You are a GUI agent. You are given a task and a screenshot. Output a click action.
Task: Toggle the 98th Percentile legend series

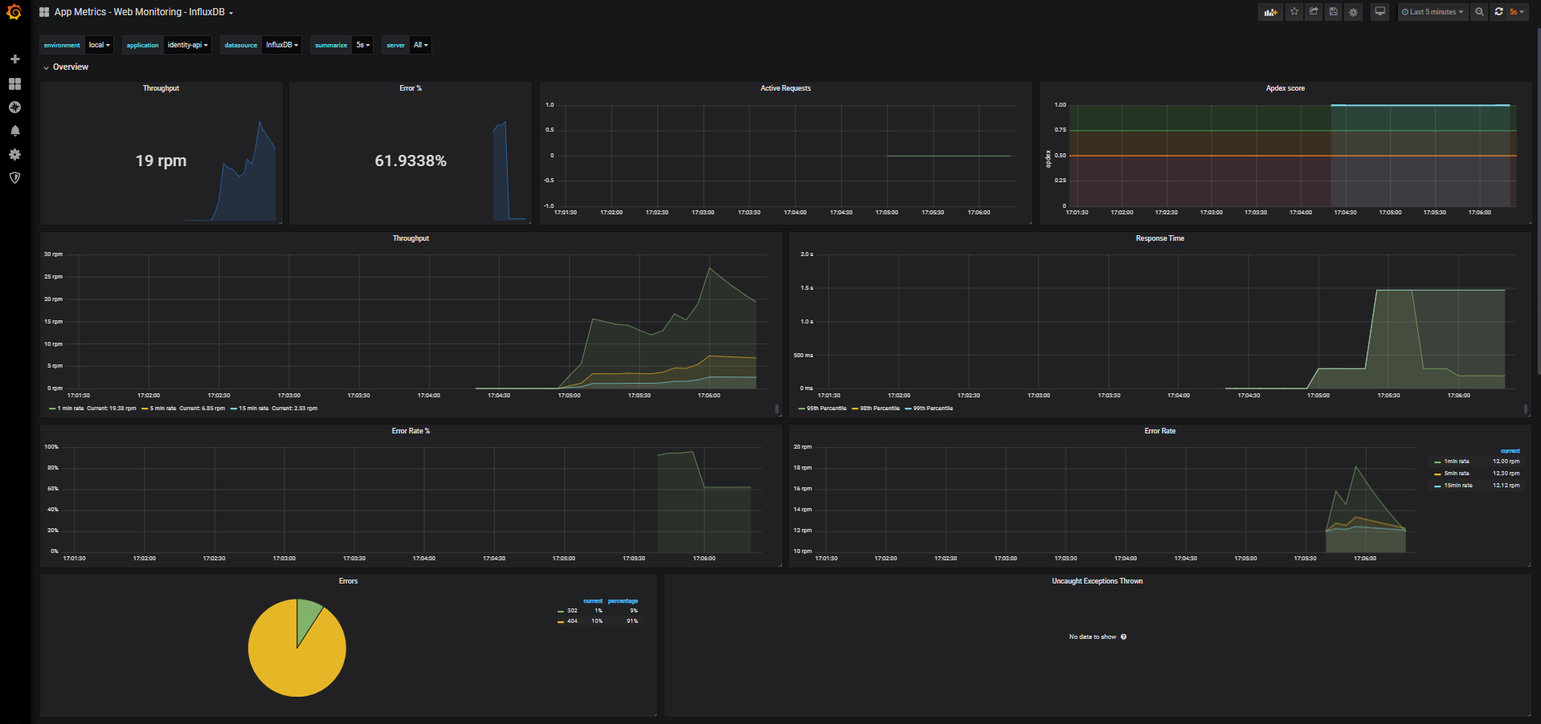[876, 409]
